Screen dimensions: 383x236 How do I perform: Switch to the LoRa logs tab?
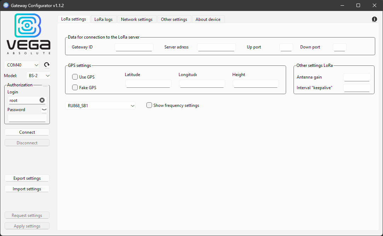(x=103, y=19)
